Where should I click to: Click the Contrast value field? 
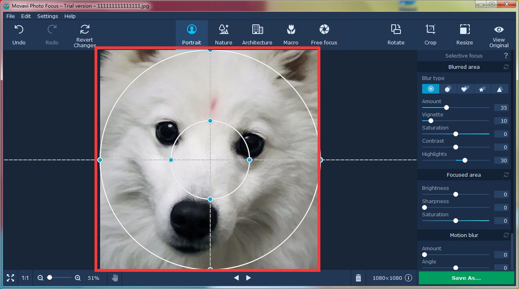[x=501, y=147]
